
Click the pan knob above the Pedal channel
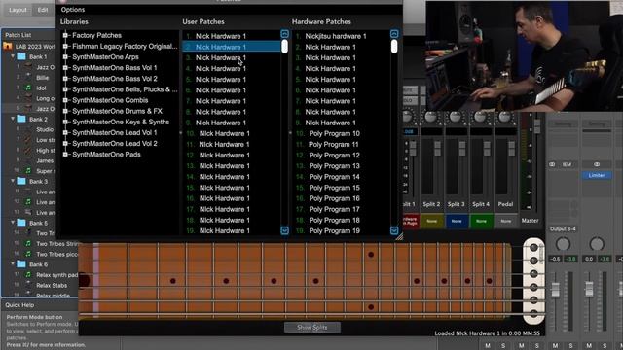[504, 117]
